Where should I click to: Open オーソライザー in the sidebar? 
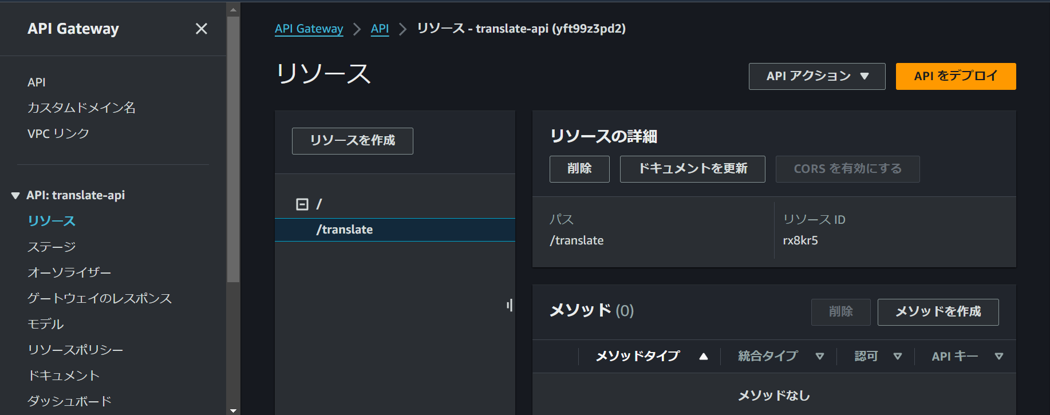[69, 272]
